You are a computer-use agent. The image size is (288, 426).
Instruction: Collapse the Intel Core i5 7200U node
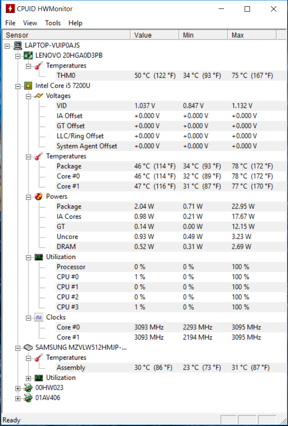18,86
